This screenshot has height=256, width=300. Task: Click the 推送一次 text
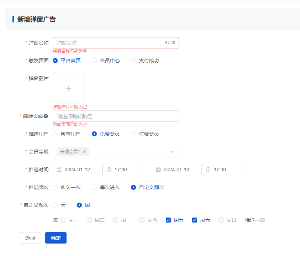click(x=255, y=220)
